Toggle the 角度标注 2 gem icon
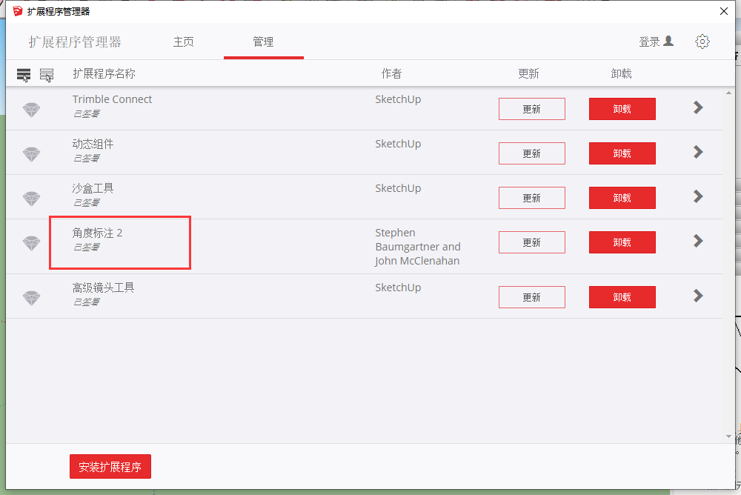Screen dimensions: 741x495 pos(32,243)
